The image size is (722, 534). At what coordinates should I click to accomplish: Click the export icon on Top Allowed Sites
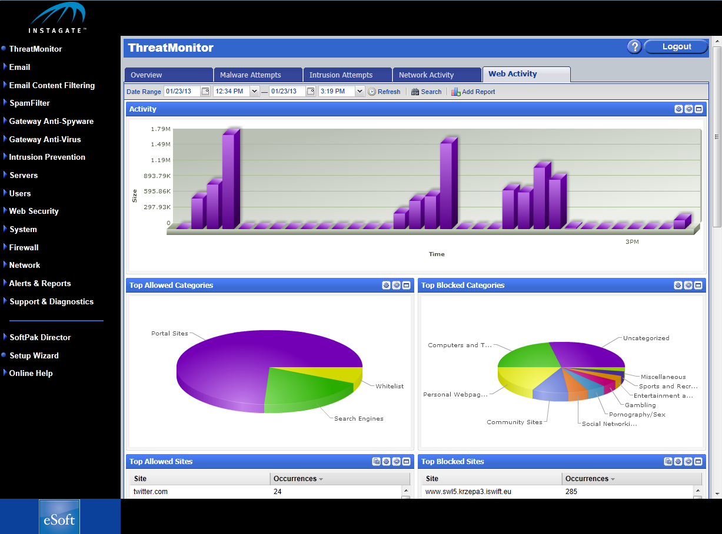pyautogui.click(x=377, y=461)
